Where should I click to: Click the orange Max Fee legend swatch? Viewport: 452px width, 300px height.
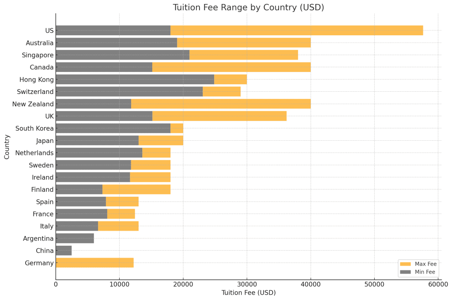click(405, 264)
